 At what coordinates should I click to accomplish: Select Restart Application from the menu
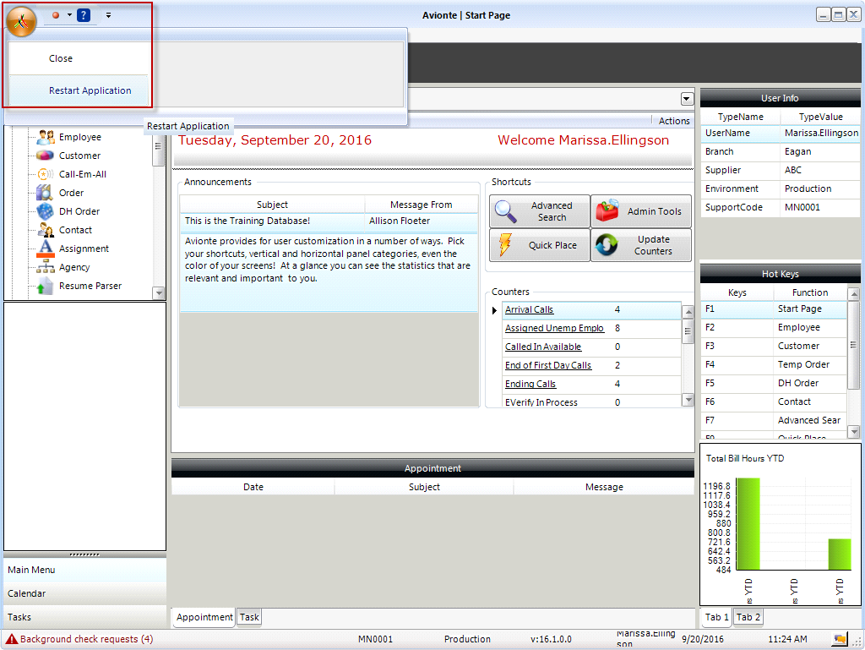[90, 90]
